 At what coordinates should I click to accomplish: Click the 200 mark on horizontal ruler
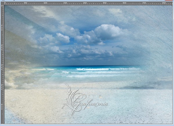click(46, 3)
